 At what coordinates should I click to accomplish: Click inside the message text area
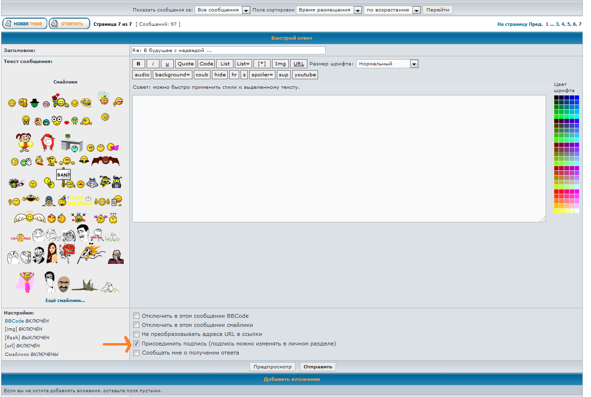point(338,158)
